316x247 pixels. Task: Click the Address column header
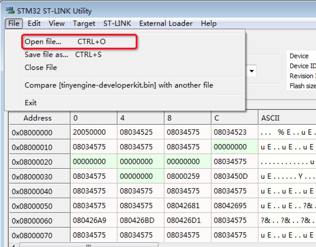pos(39,118)
